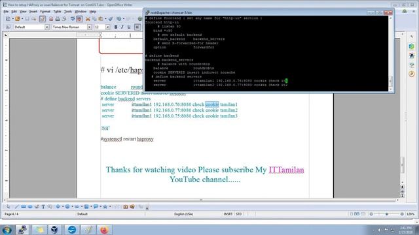Open the Tools menu
This screenshot has width=419, height=235.
(68, 12)
